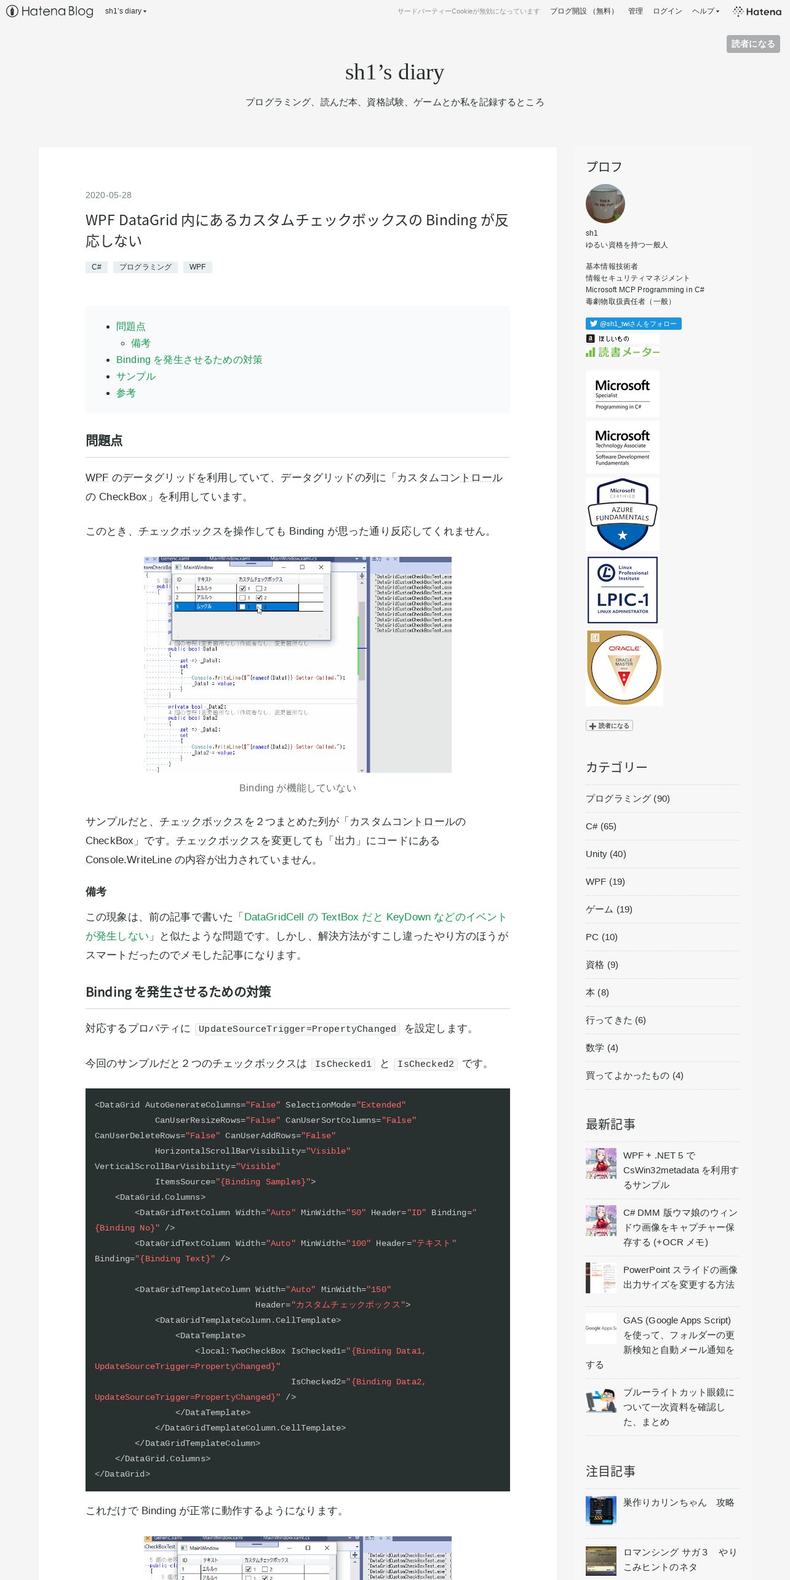Viewport: 790px width, 1580px height.
Task: Jump to 参考 in table of contents
Action: click(126, 393)
